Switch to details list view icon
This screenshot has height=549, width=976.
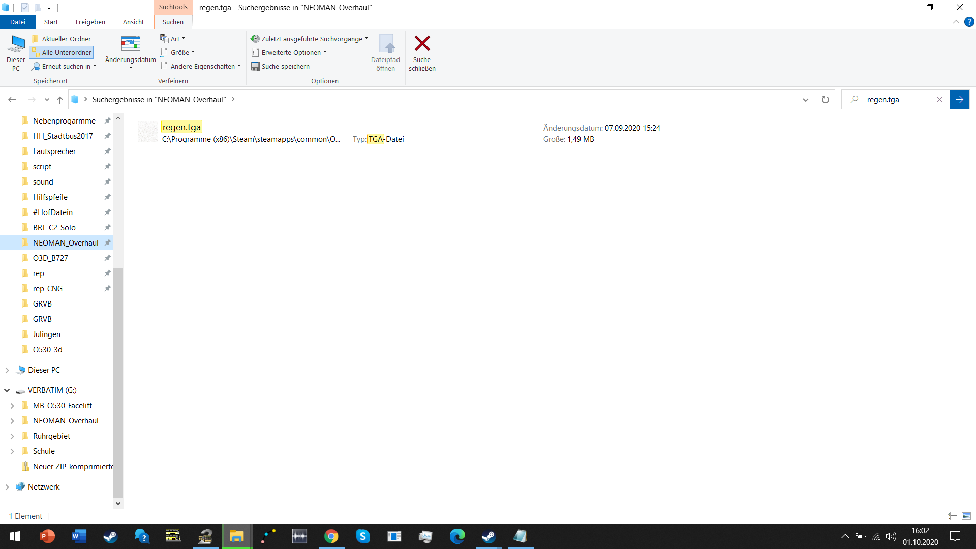[952, 516]
